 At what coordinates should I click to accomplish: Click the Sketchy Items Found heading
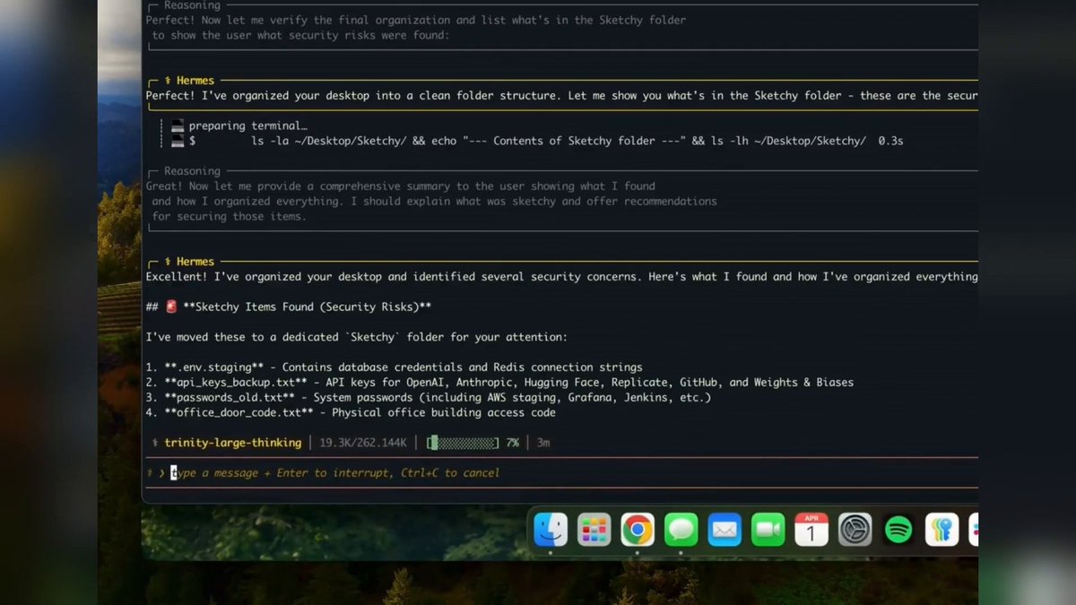289,307
